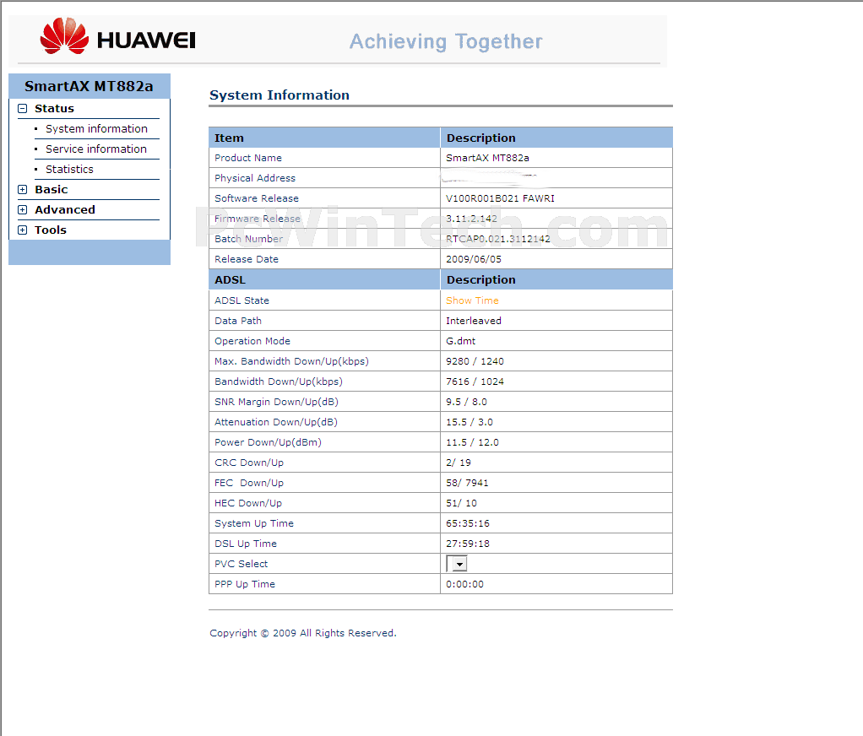The height and width of the screenshot is (736, 863).
Task: Select the Basic menu heading
Action: click(52, 190)
